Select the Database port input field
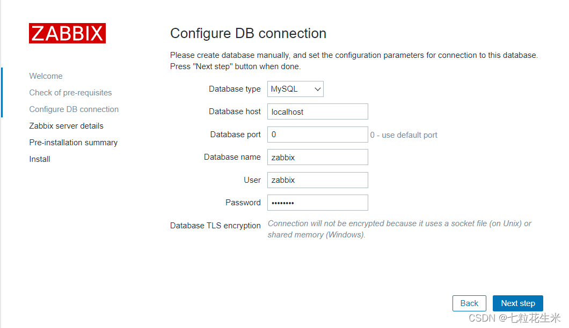 [x=317, y=134]
